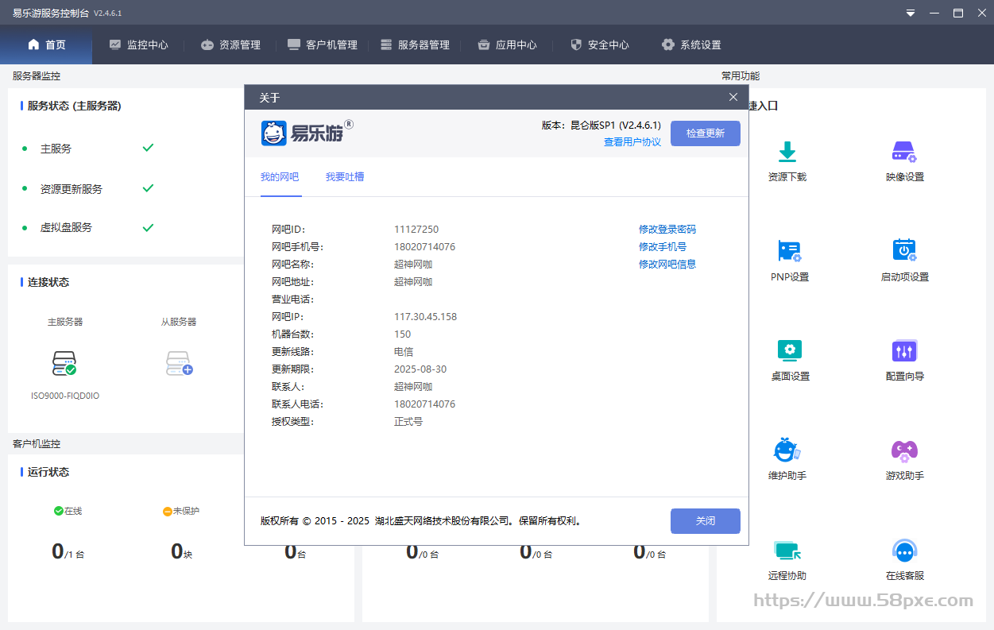The image size is (994, 630).
Task: Open the 监控中心 monitoring center menu
Action: (139, 45)
